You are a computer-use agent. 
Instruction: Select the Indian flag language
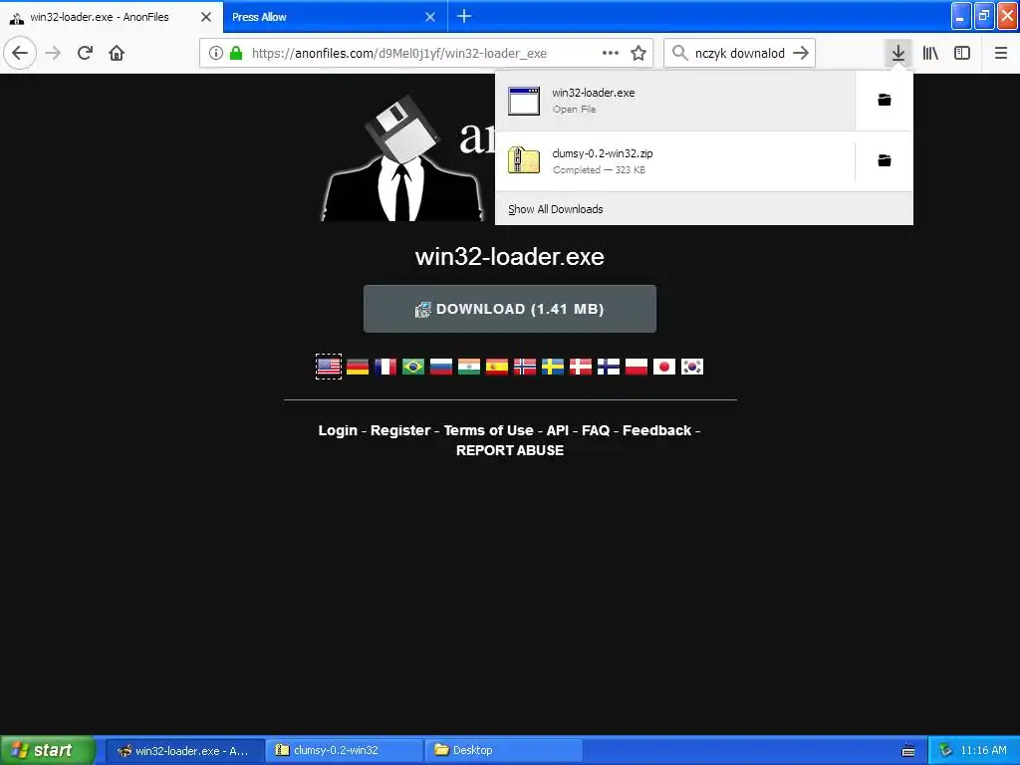(x=469, y=367)
